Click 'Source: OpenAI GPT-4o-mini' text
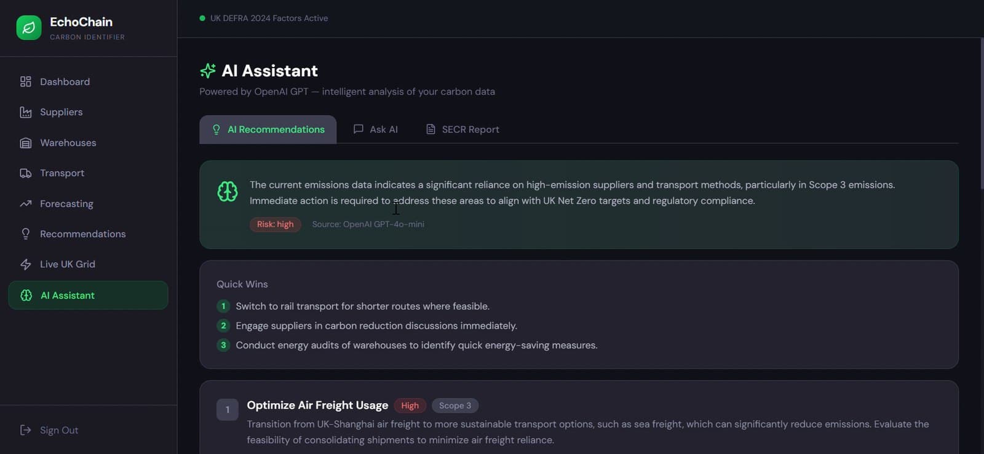984x454 pixels. [x=368, y=224]
